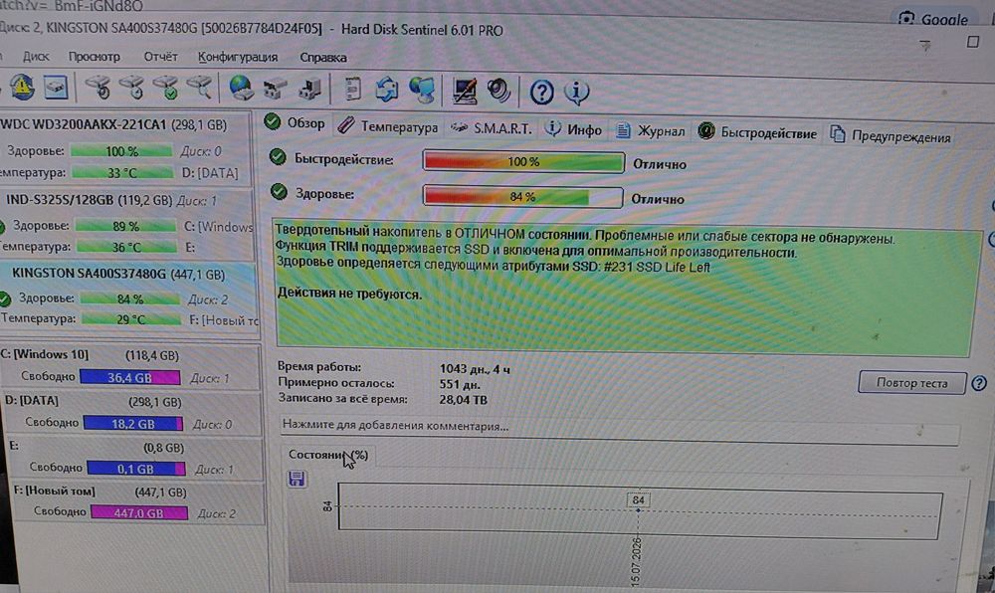
Task: Click the Повтор теста button
Action: (911, 383)
